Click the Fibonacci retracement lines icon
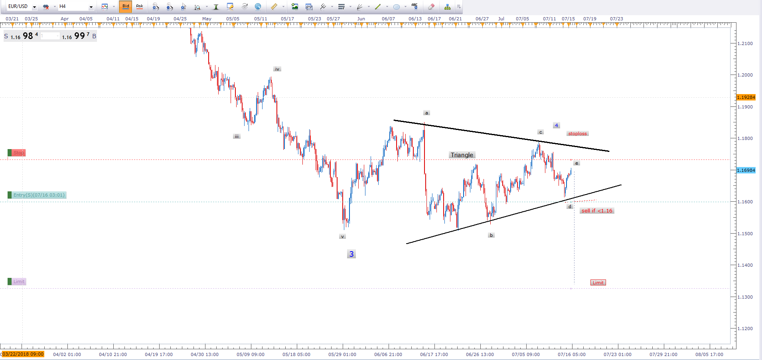 [341, 6]
